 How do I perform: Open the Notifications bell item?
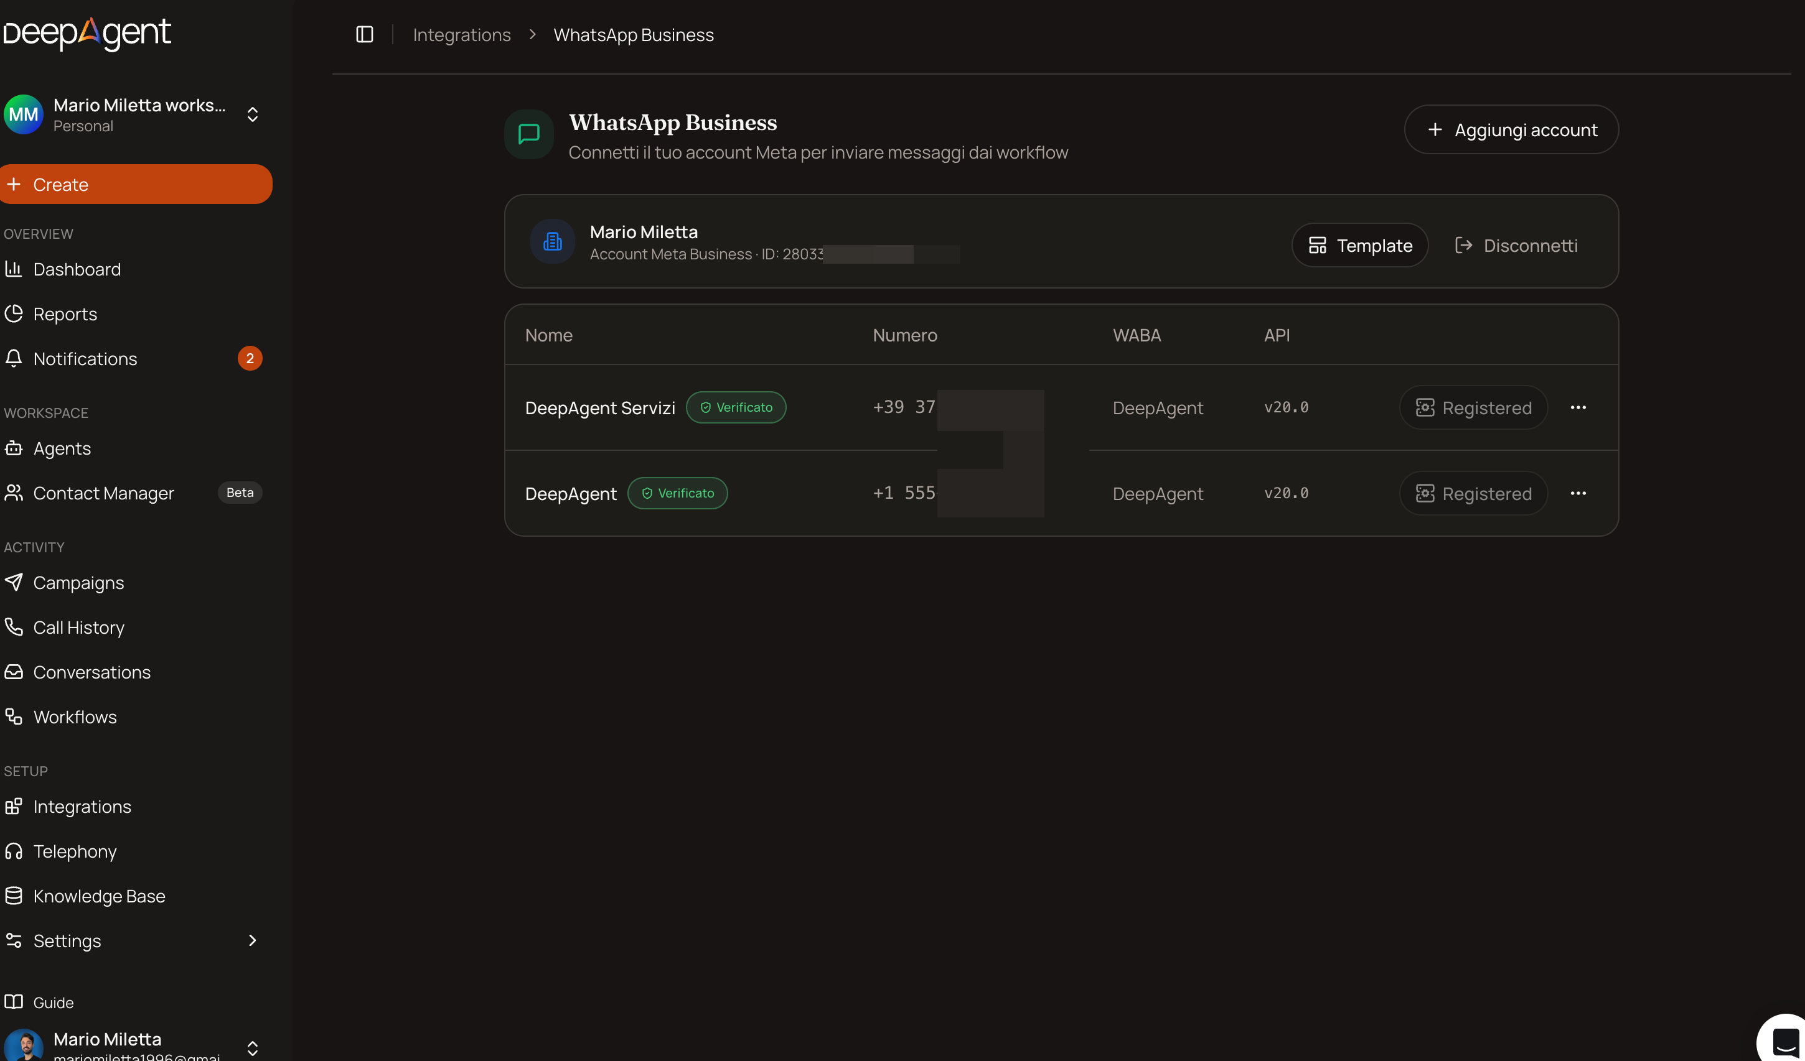coord(133,359)
